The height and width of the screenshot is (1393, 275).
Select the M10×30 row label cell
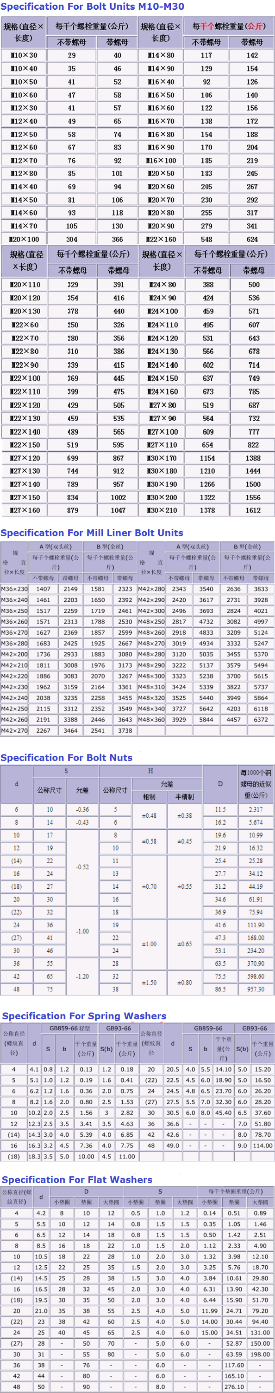pyautogui.click(x=24, y=55)
